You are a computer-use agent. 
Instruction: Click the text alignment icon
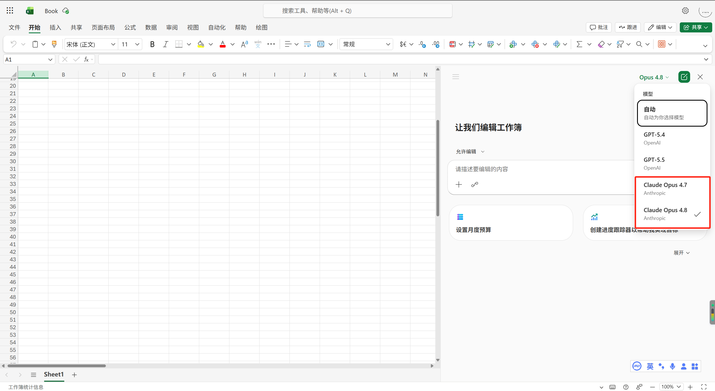click(288, 44)
